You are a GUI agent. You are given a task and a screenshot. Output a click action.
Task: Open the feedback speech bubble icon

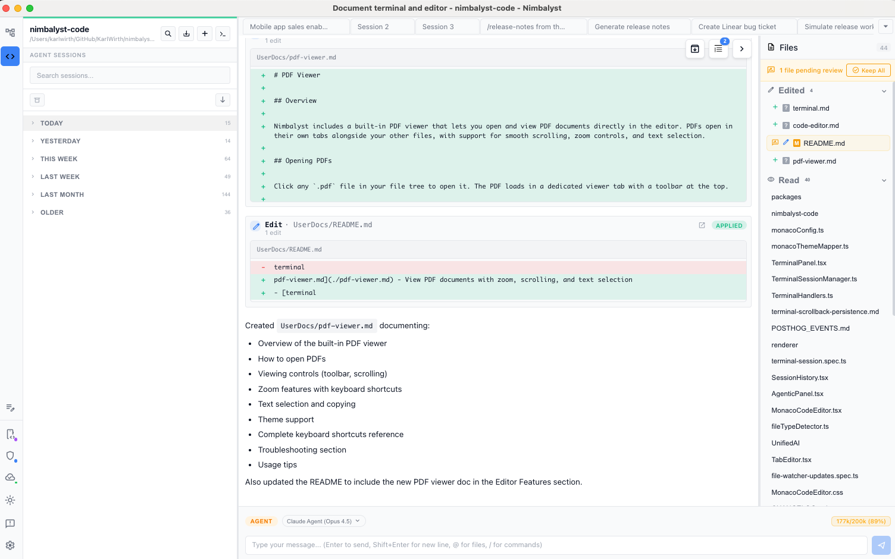coord(10,523)
